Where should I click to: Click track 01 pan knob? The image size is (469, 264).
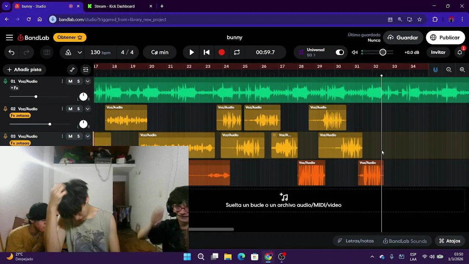[83, 97]
